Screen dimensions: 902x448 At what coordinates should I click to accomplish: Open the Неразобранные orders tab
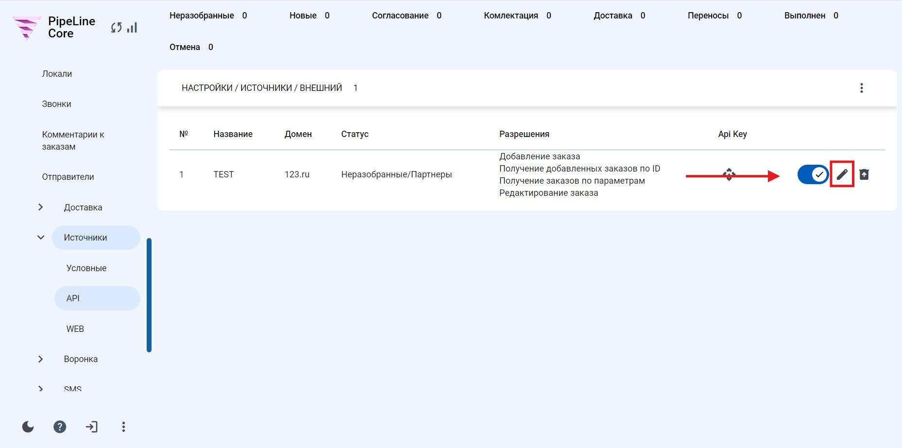click(208, 16)
